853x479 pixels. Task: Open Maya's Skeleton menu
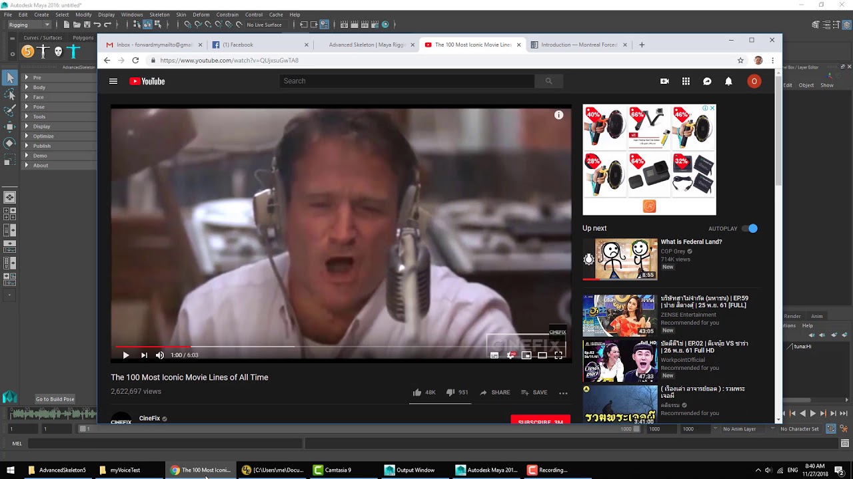point(159,15)
